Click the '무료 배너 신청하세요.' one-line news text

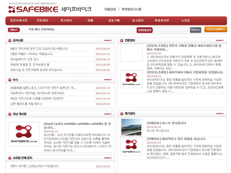tap(42, 29)
